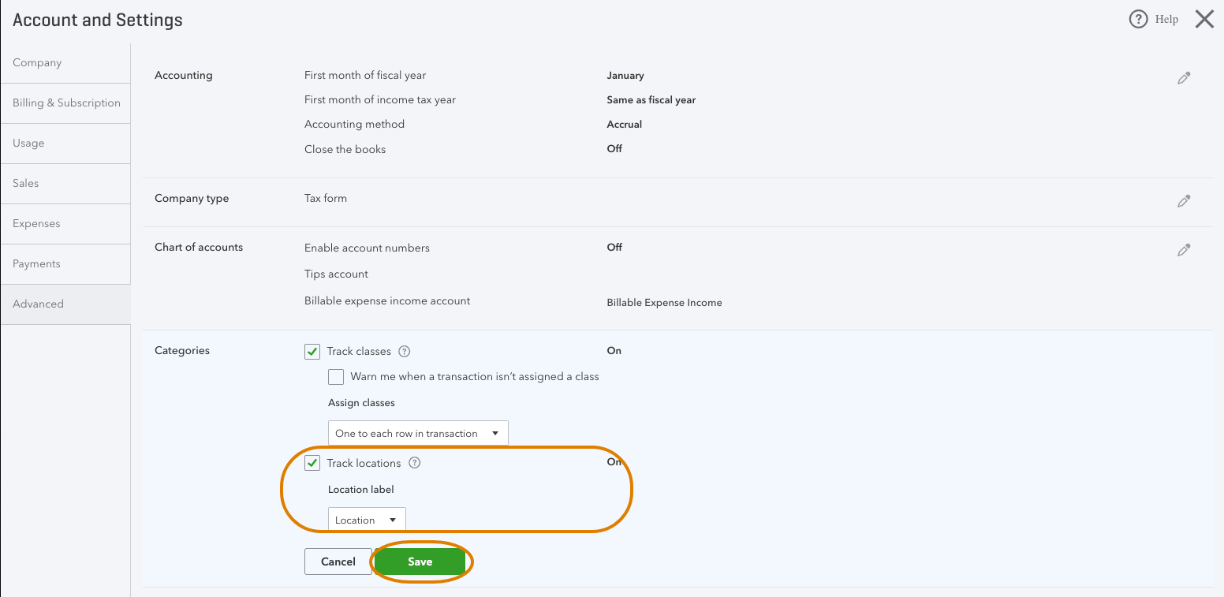The image size is (1224, 597).
Task: Click the Tax form label
Action: coord(326,198)
